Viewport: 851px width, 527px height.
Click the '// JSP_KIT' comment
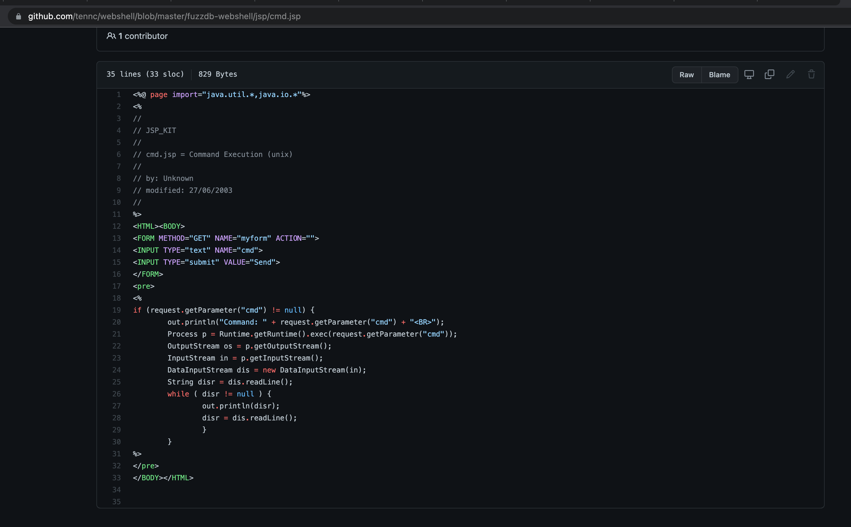[155, 130]
